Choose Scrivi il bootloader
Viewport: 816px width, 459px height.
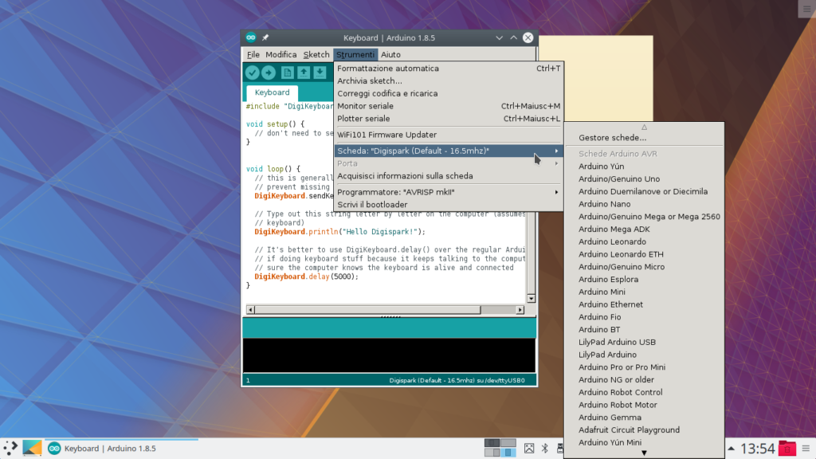coord(449,205)
